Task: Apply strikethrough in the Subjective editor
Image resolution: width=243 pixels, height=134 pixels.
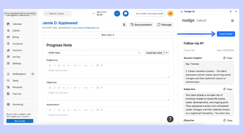Action: pyautogui.click(x=59, y=65)
